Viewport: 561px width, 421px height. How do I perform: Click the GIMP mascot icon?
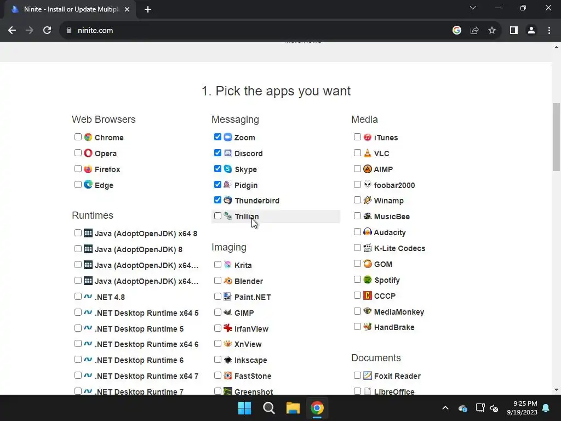[x=228, y=312]
